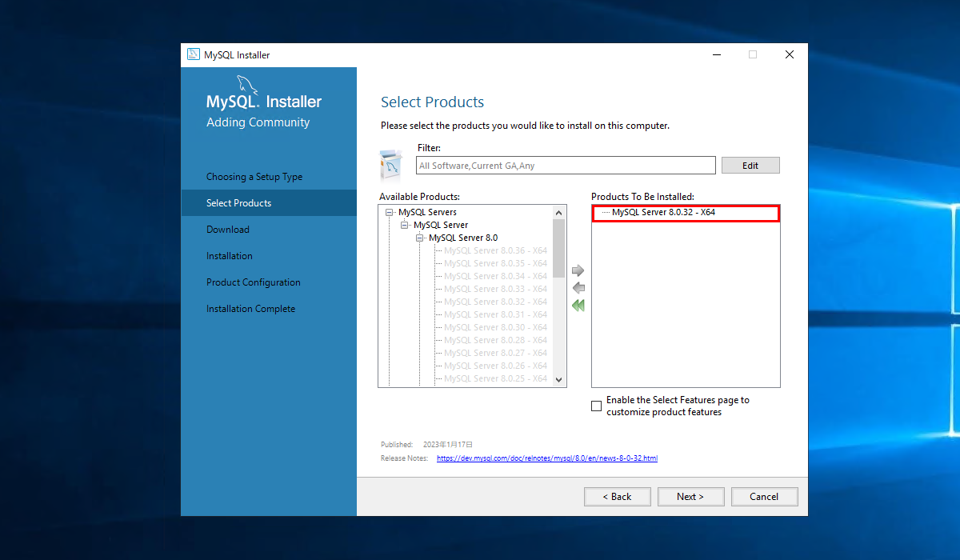
Task: Select MySQL Server 8.0.26 - X64 in available list
Action: (x=496, y=366)
